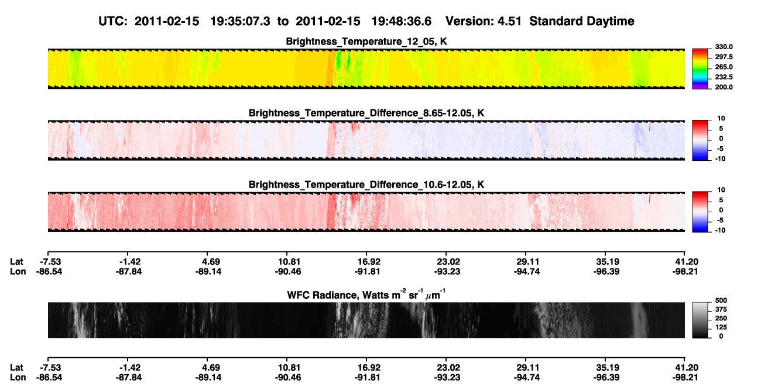Click the 232.5 colorbar tick label

724,77
